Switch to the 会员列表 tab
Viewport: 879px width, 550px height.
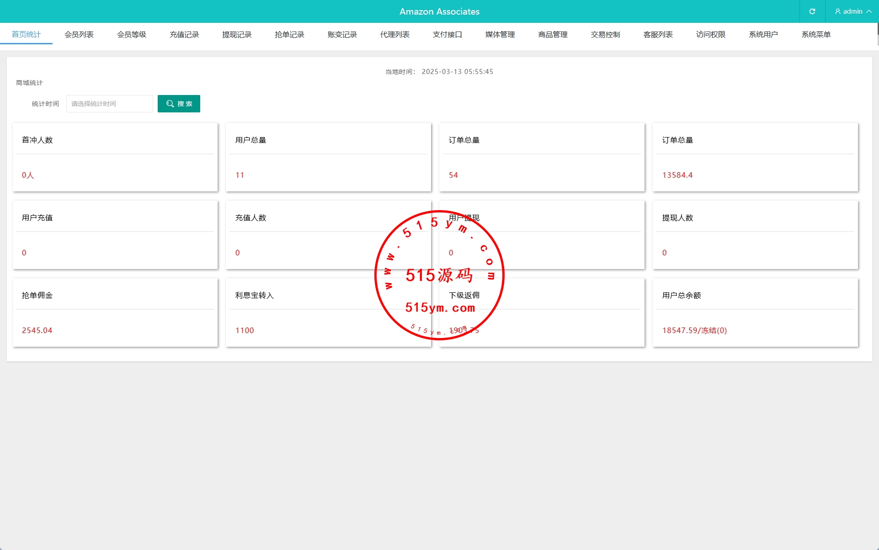pos(79,35)
